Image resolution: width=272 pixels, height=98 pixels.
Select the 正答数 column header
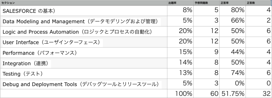259,3
